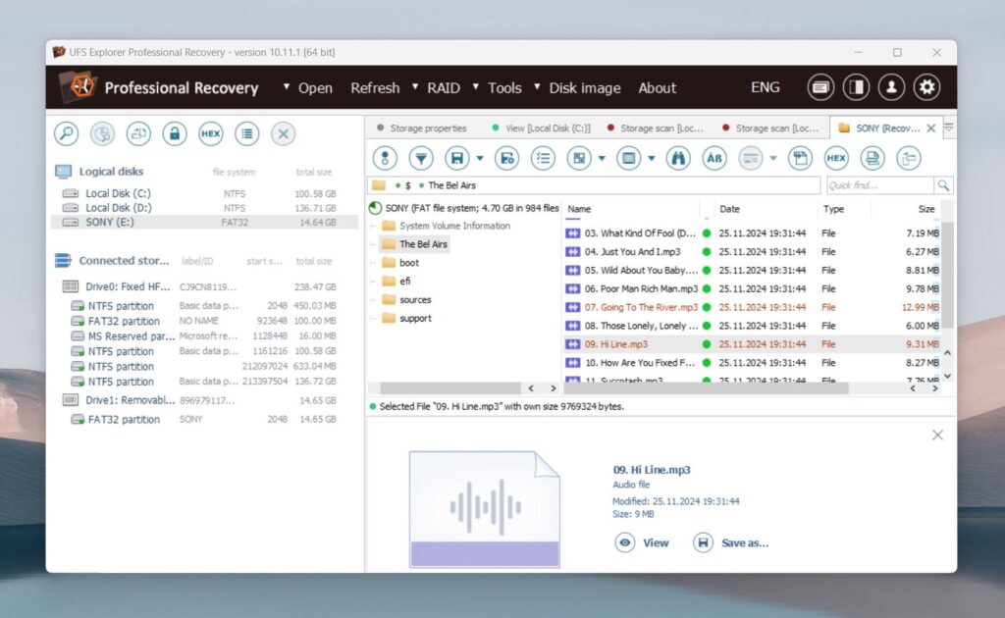The width and height of the screenshot is (1005, 618).
Task: Open the HEX viewer from the left sidebar
Action: click(x=210, y=133)
